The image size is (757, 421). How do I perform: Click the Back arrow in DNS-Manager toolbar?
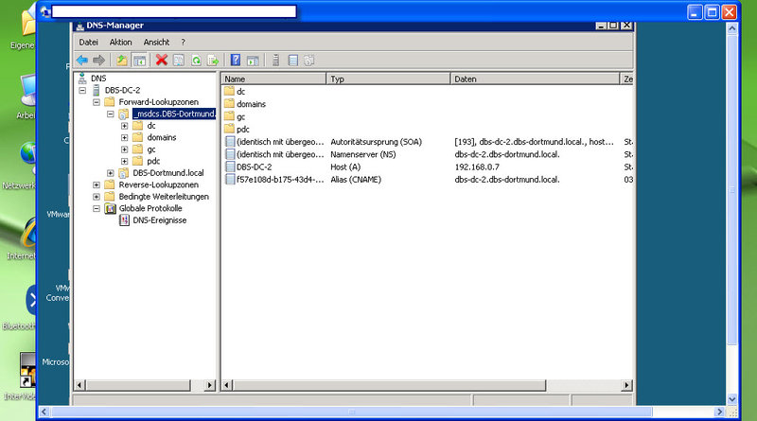[82, 61]
